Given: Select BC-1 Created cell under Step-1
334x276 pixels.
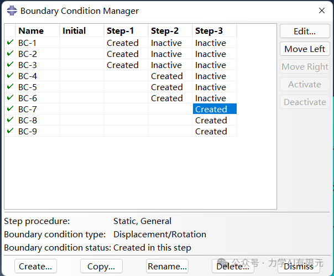Looking at the screenshot, I should coord(126,43).
